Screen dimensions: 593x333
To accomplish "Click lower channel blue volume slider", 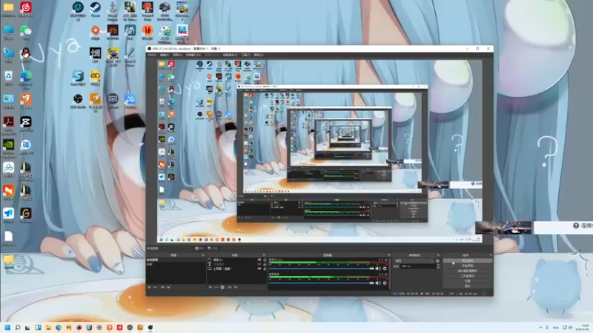I will point(322,283).
